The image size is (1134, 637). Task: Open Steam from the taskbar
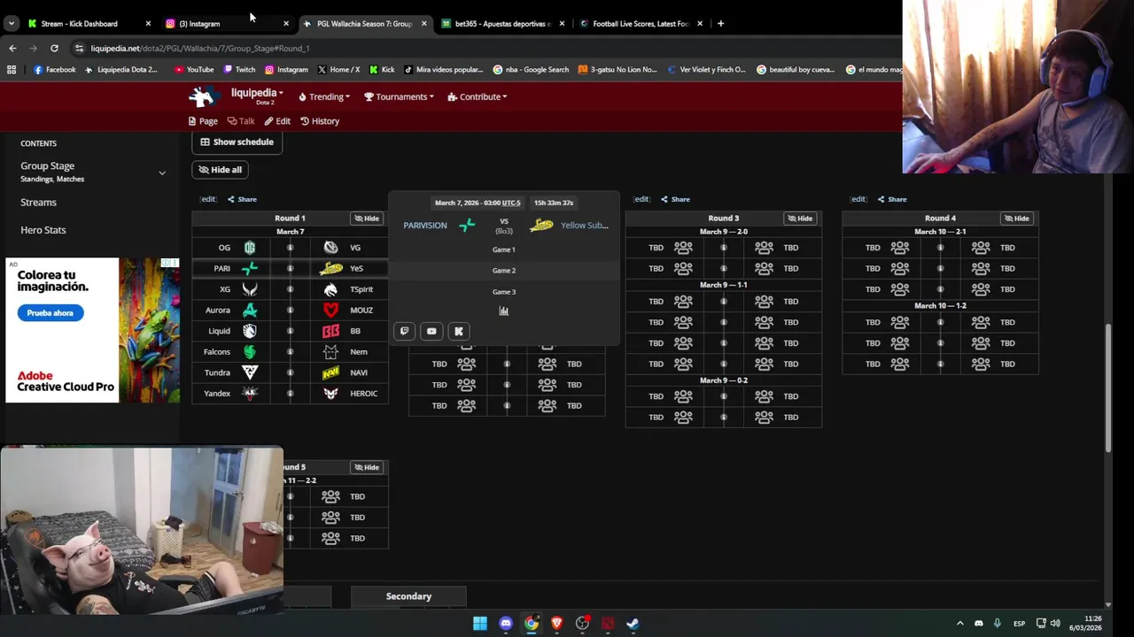(633, 624)
